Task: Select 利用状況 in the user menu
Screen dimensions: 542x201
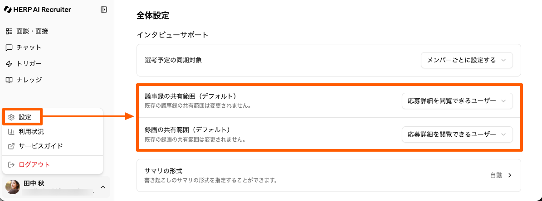Action: click(31, 132)
